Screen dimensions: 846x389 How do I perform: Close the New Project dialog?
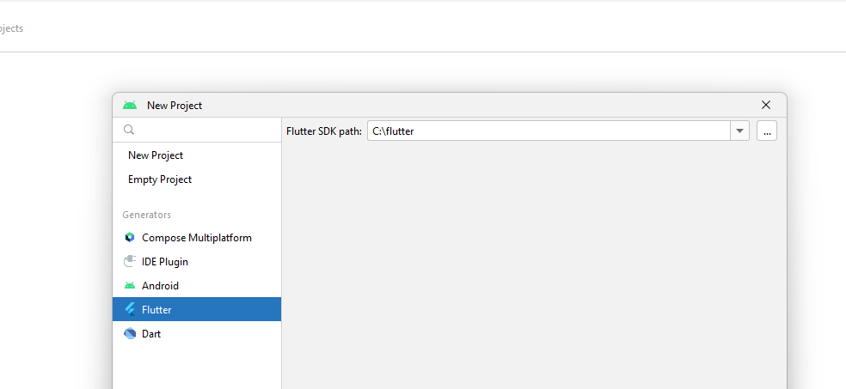[765, 105]
